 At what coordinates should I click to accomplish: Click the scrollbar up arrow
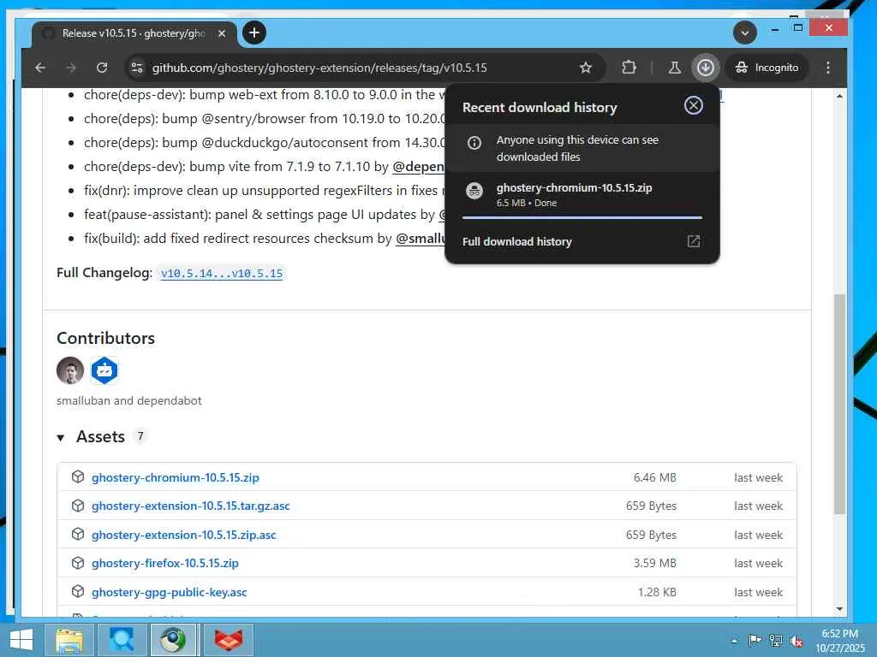pyautogui.click(x=839, y=96)
